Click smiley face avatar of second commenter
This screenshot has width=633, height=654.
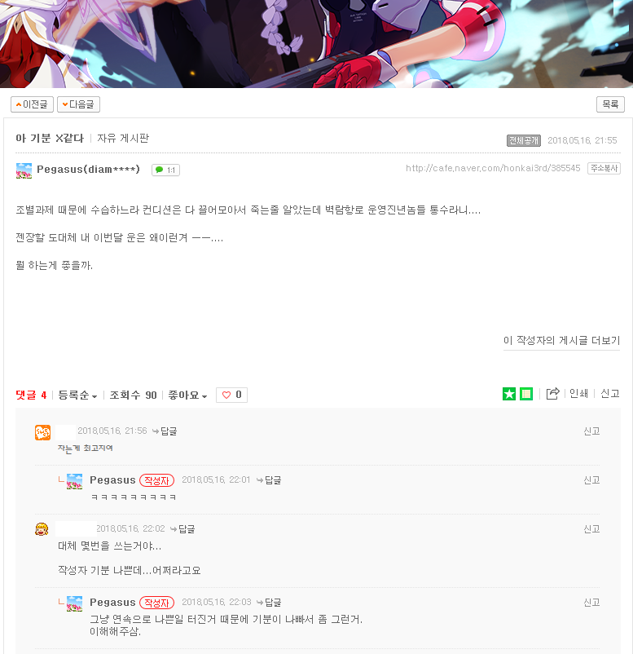(42, 529)
